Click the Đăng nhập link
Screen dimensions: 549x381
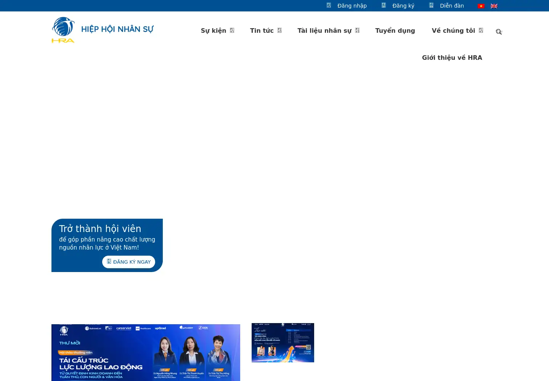pos(352,6)
